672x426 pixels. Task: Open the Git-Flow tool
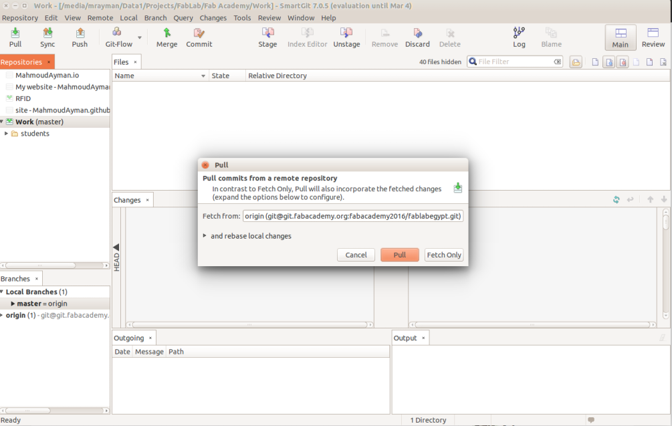119,37
